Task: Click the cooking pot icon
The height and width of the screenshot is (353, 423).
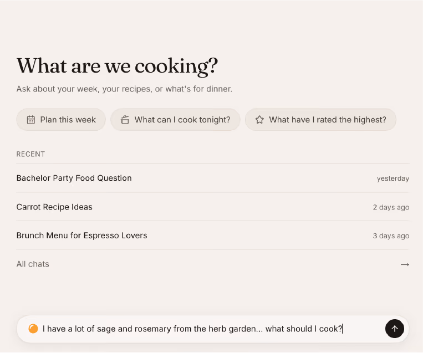Action: (125, 120)
